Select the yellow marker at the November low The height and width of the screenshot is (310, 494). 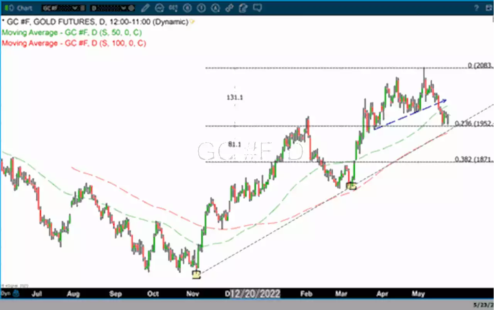pos(196,275)
